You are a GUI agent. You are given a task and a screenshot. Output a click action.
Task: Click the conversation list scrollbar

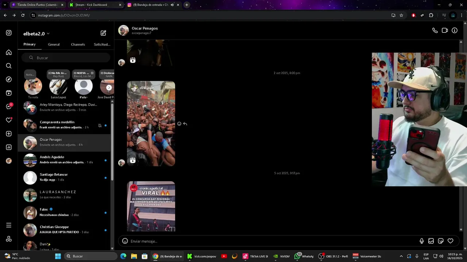(x=112, y=142)
